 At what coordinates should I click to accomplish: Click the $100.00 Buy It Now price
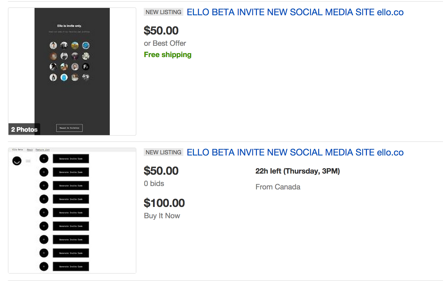(164, 203)
